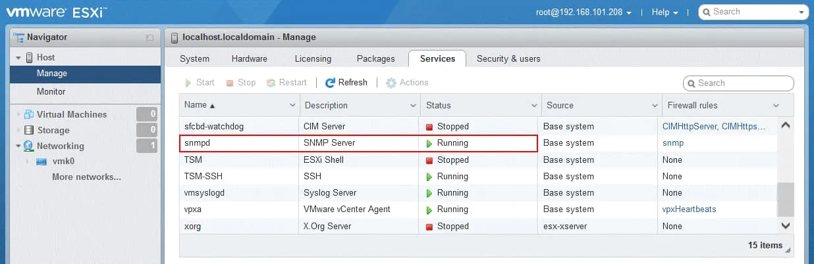Click the Virtual Machines icon in Navigator
Viewport: 814px width, 264px height.
pyautogui.click(x=29, y=114)
